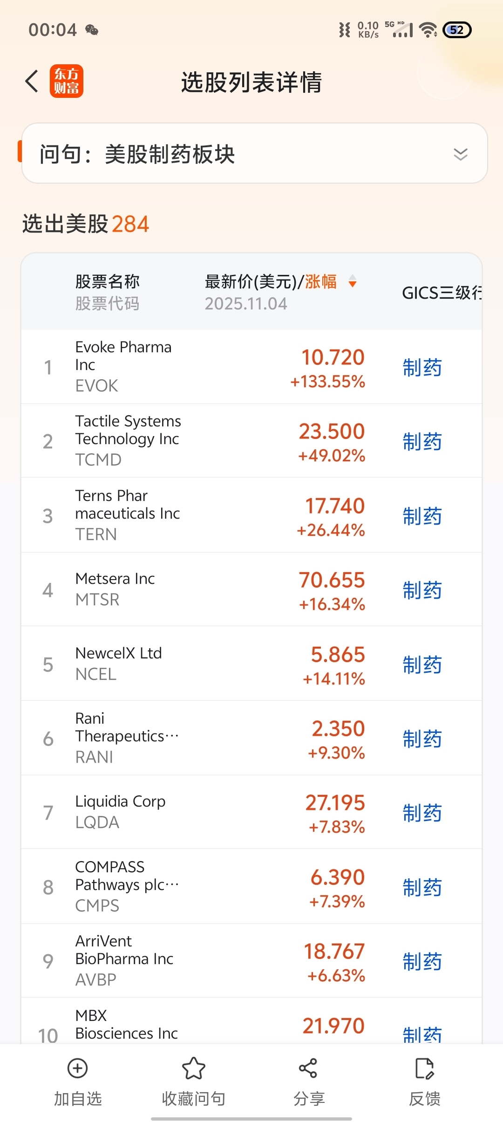503x1122 pixels.
Task: Tap the 反馈 feedback icon
Action: 424,1068
